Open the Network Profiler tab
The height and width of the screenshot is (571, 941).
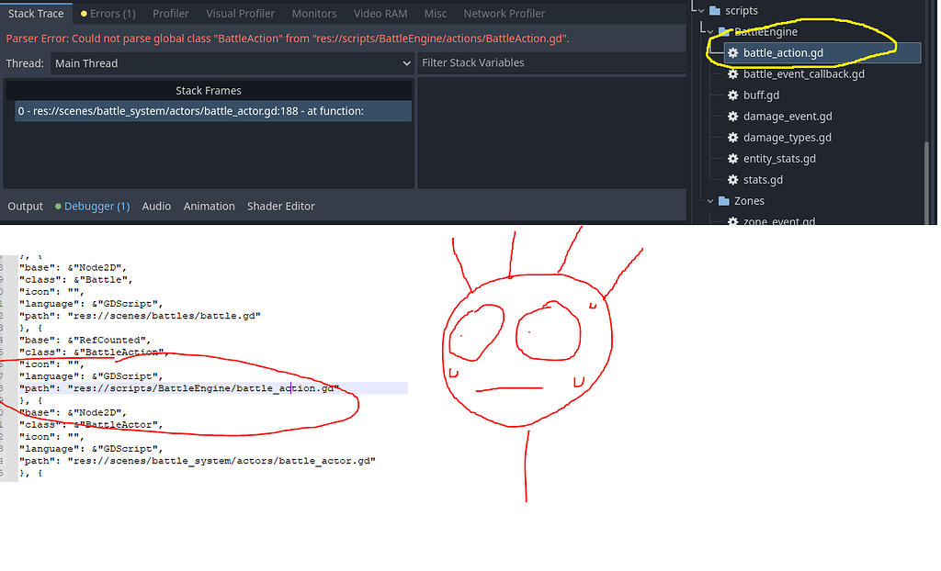point(505,13)
